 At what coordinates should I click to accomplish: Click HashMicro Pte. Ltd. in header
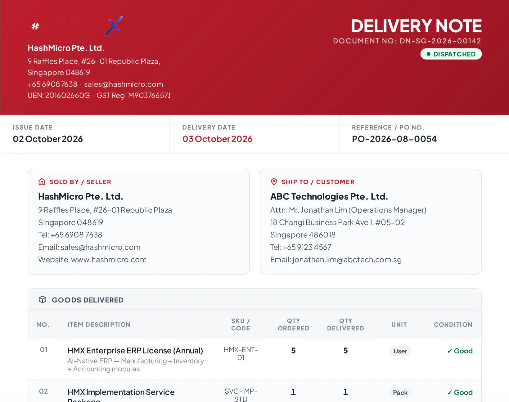(x=66, y=48)
